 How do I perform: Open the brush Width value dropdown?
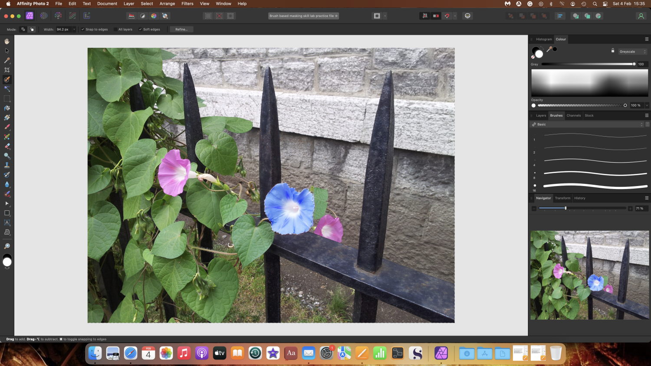click(74, 29)
